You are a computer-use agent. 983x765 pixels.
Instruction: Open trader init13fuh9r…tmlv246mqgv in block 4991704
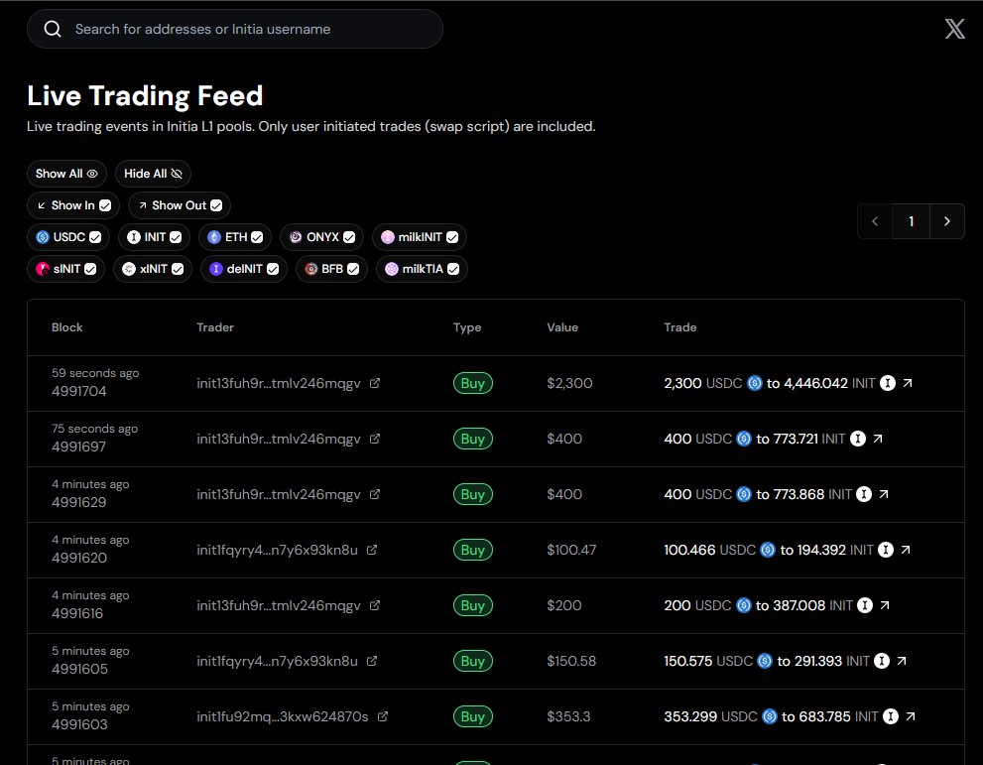pyautogui.click(x=279, y=383)
